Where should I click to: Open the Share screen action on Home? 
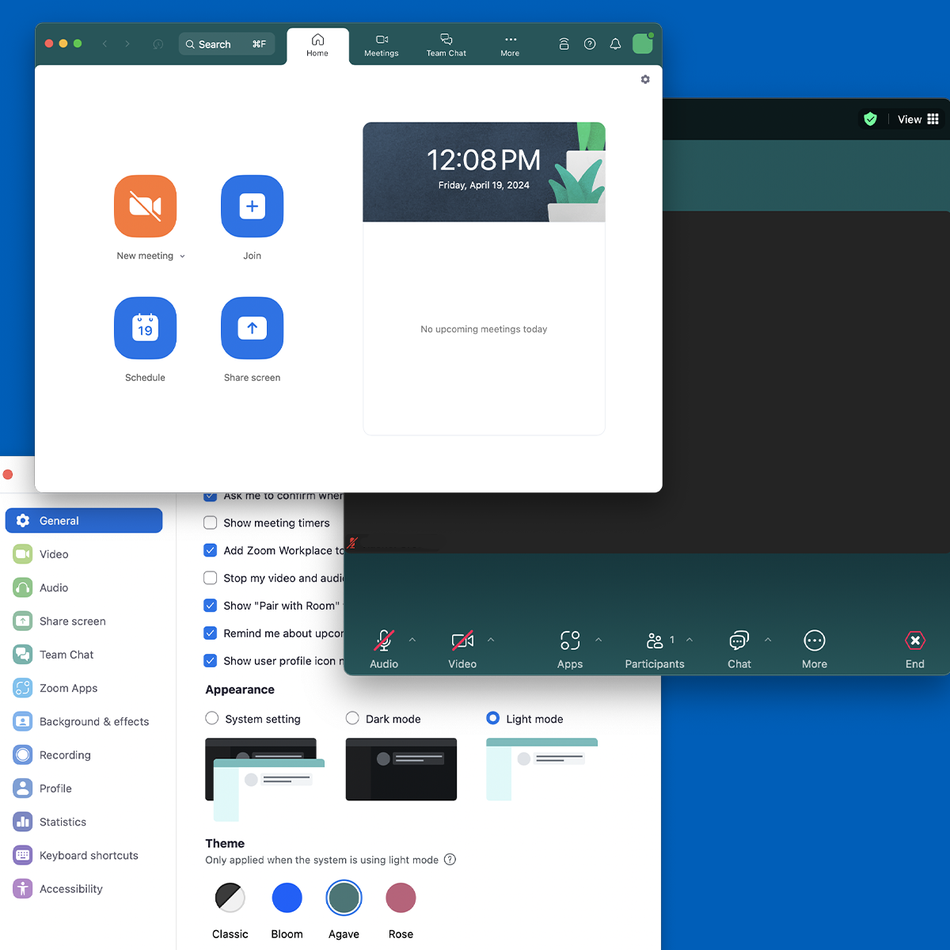click(252, 329)
